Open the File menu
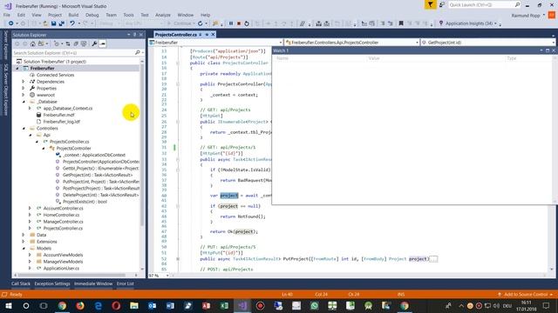 7,15
